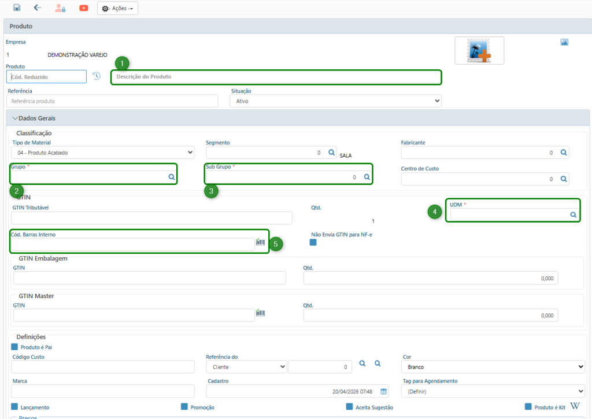Click the add product image thumbnail
592x419 pixels.
(479, 51)
